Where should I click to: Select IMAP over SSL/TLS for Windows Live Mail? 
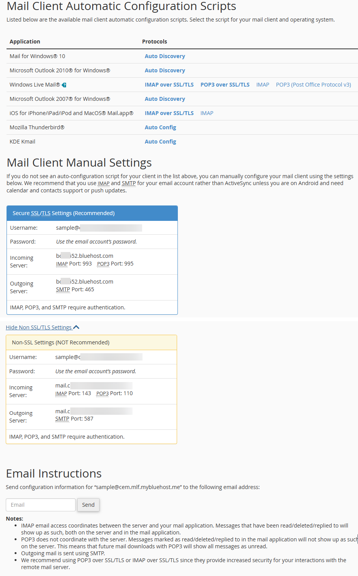point(169,84)
